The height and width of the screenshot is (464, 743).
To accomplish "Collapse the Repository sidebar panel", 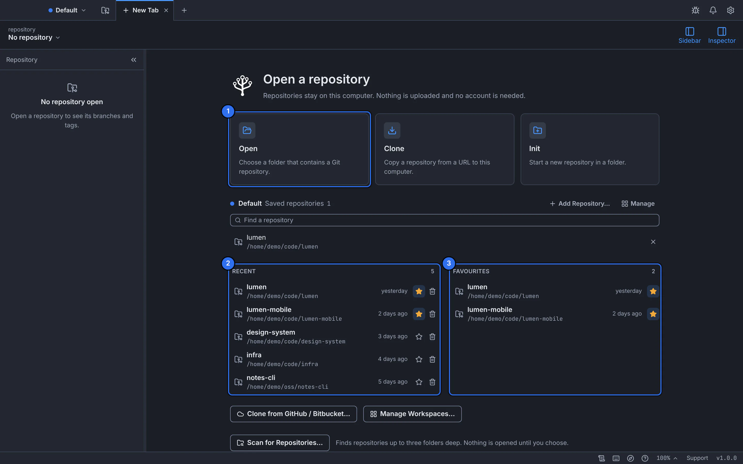I will (134, 60).
